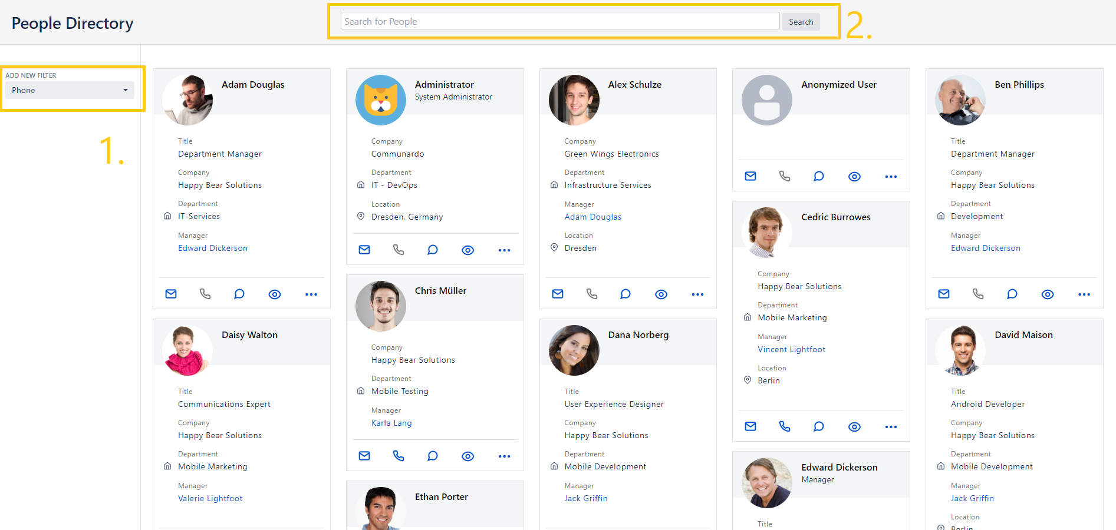1116x530 pixels.
Task: Click the Search for People input field
Action: [559, 22]
